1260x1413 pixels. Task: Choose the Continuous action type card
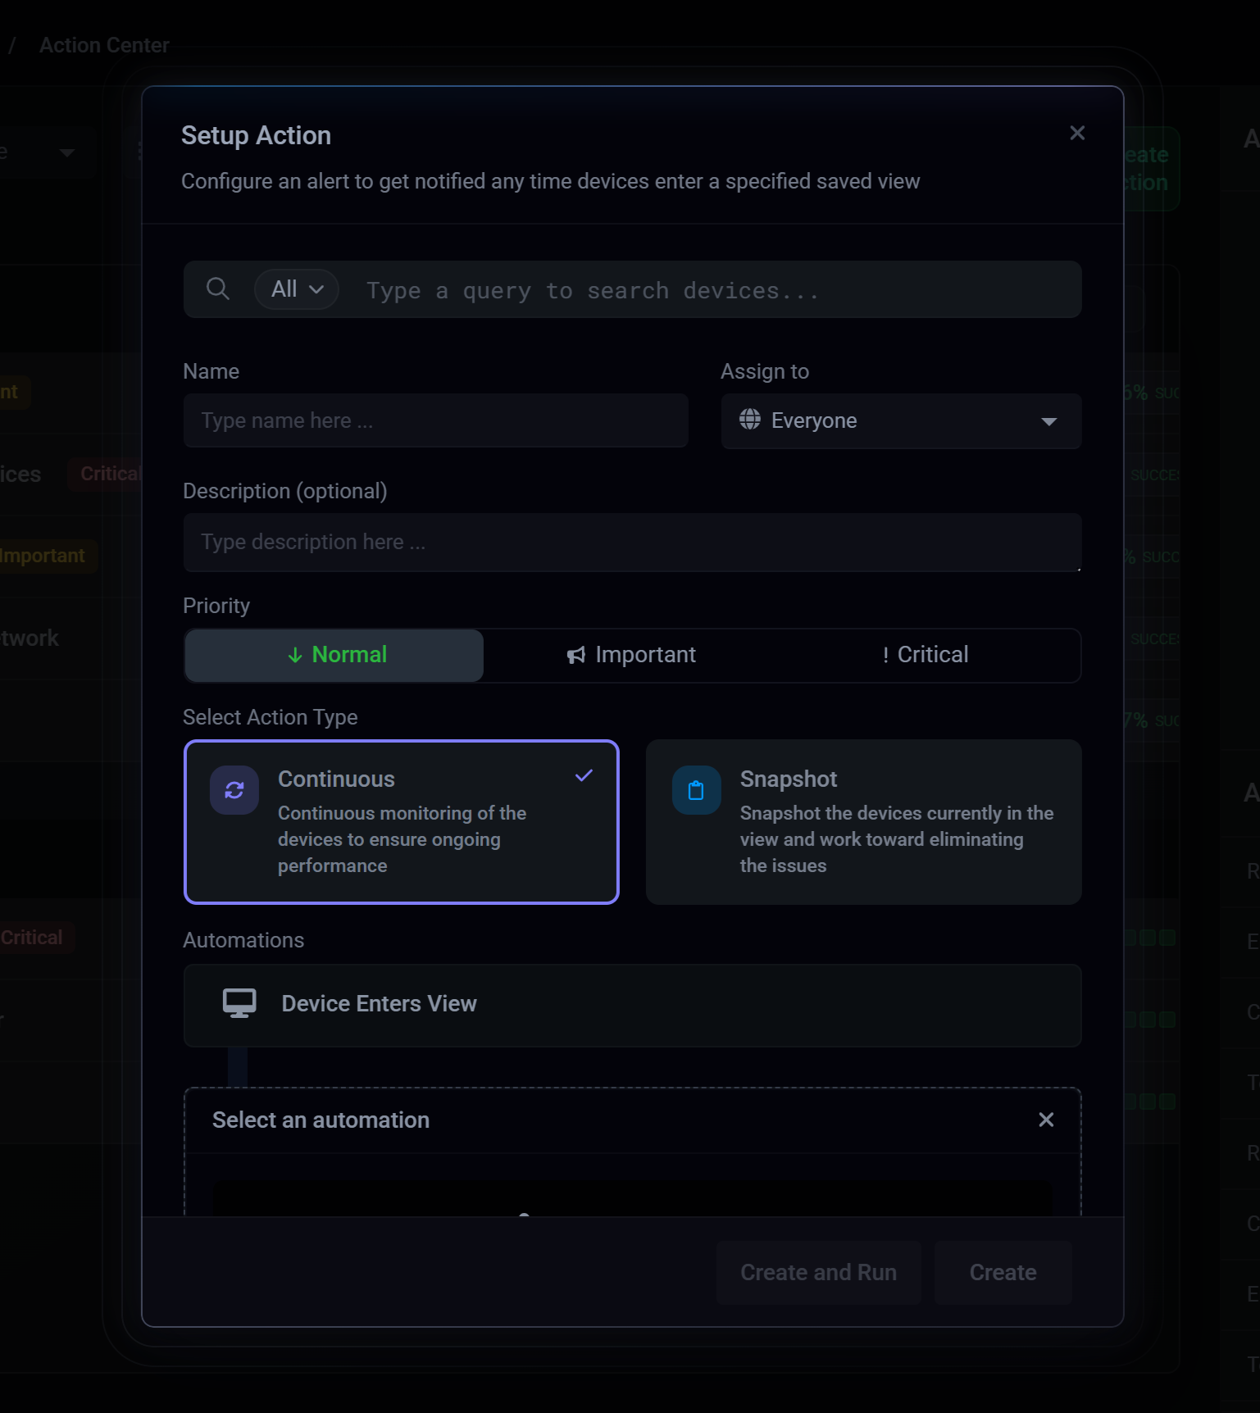coord(402,822)
